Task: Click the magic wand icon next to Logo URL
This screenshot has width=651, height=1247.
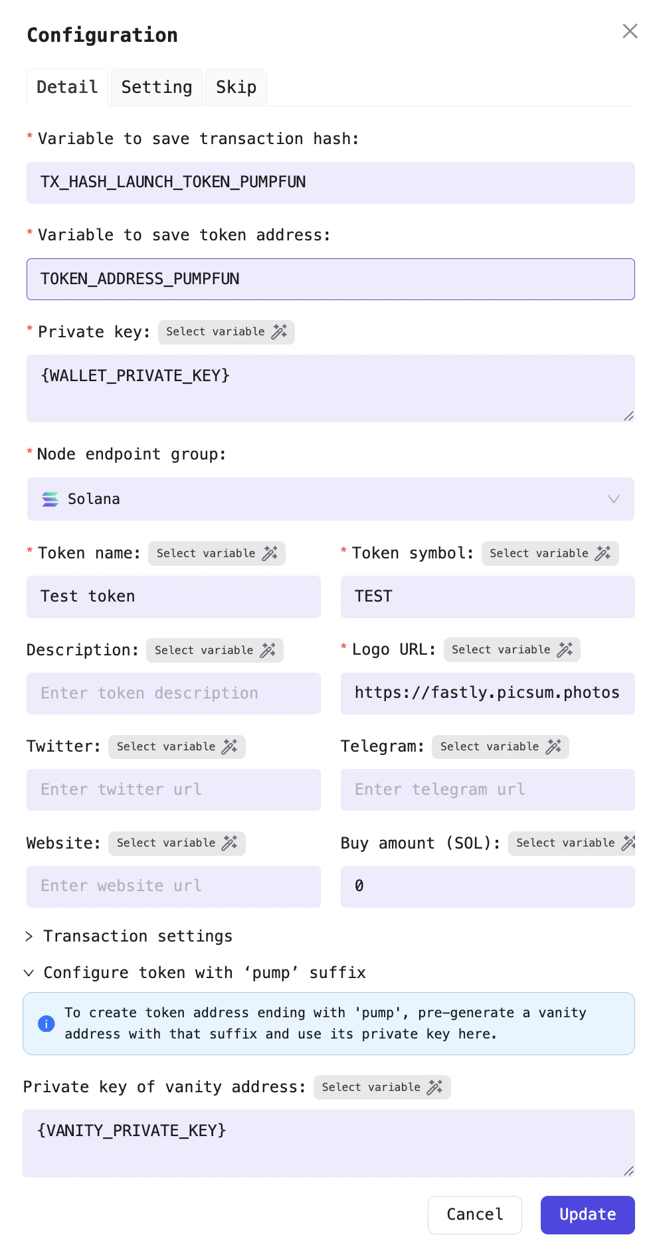Action: (x=565, y=649)
